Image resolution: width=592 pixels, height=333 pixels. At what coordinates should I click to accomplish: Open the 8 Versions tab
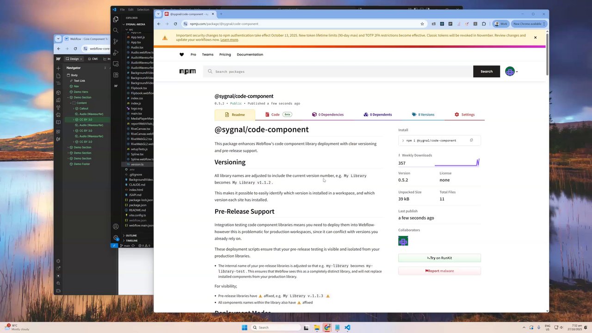pos(423,115)
